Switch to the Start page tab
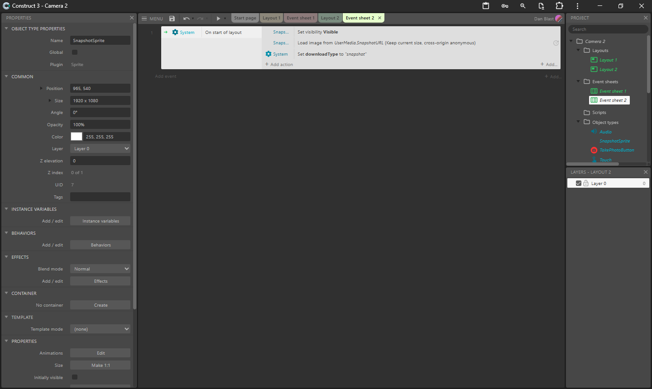 click(245, 18)
